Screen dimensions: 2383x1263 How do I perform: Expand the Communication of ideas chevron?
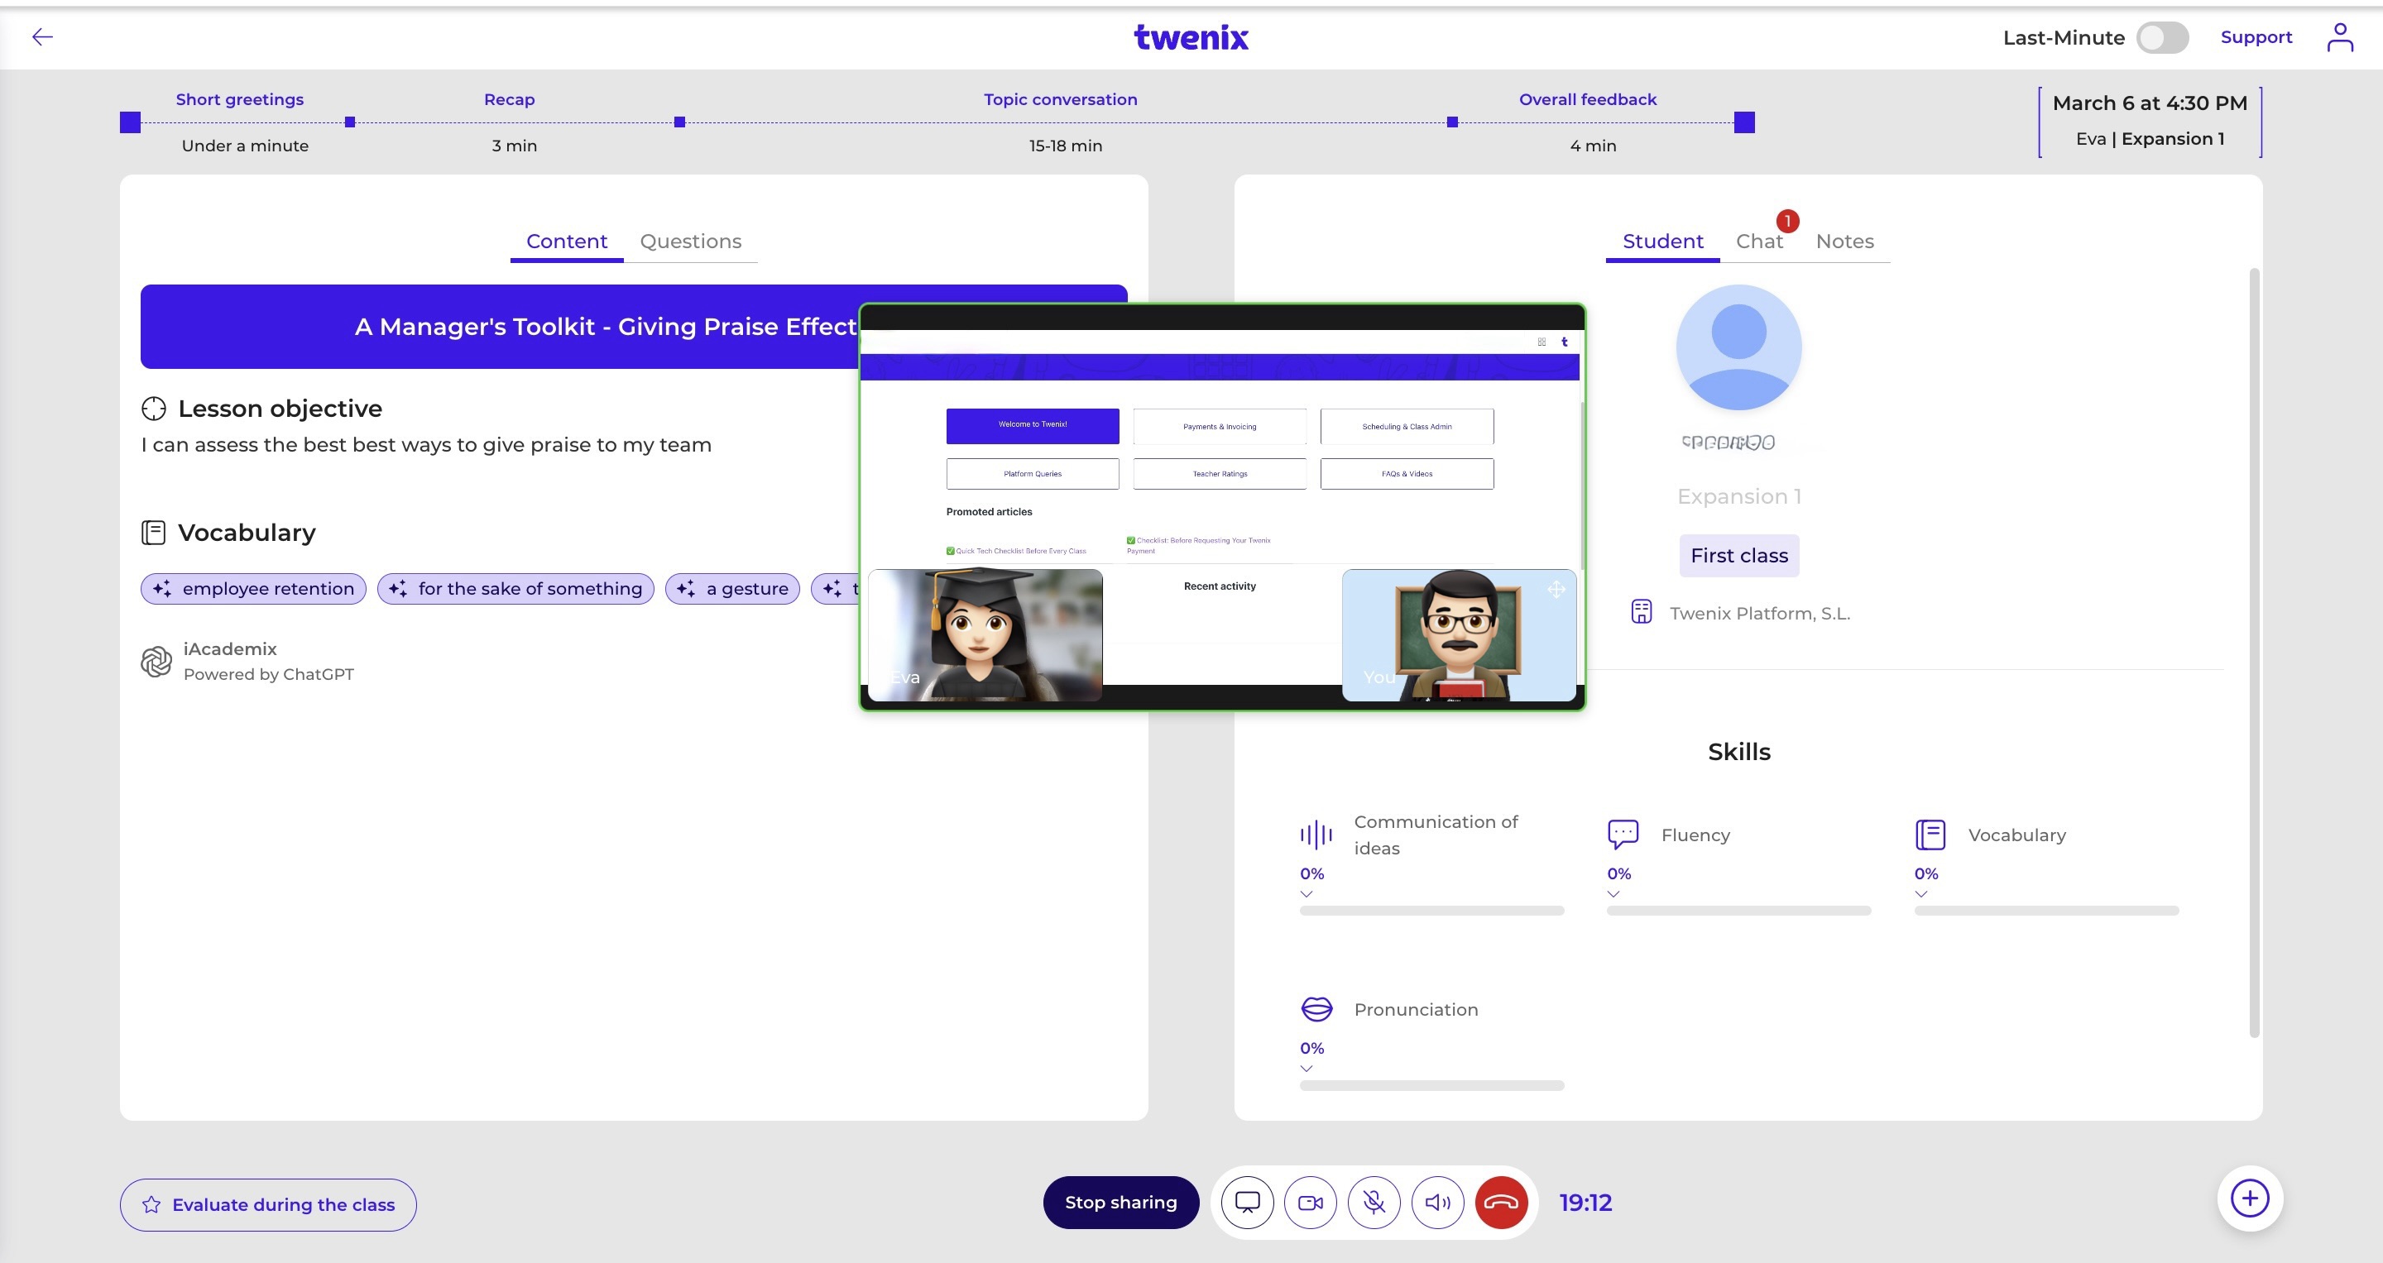[1307, 894]
